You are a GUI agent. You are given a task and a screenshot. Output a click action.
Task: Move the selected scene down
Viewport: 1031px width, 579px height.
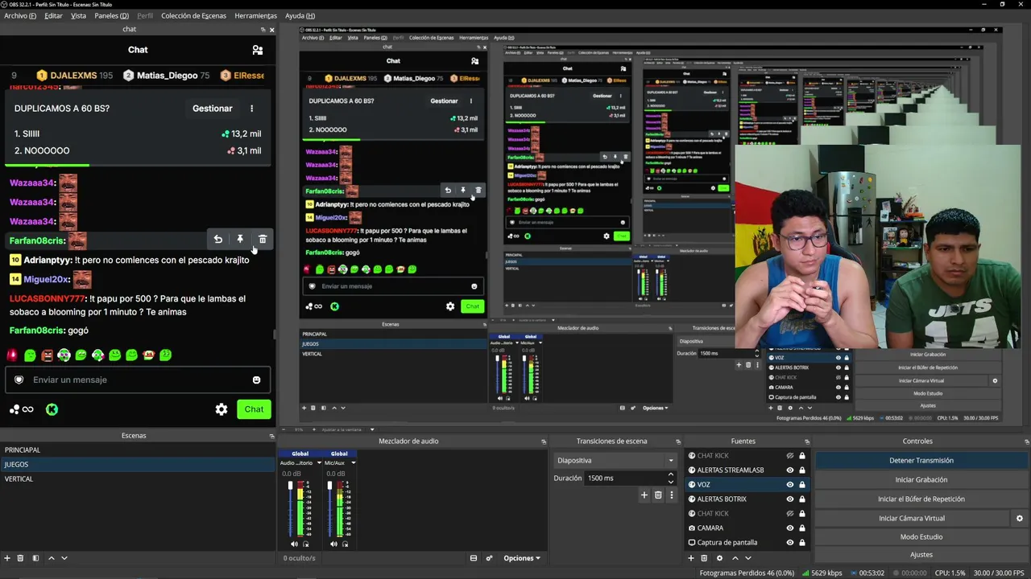click(x=64, y=558)
